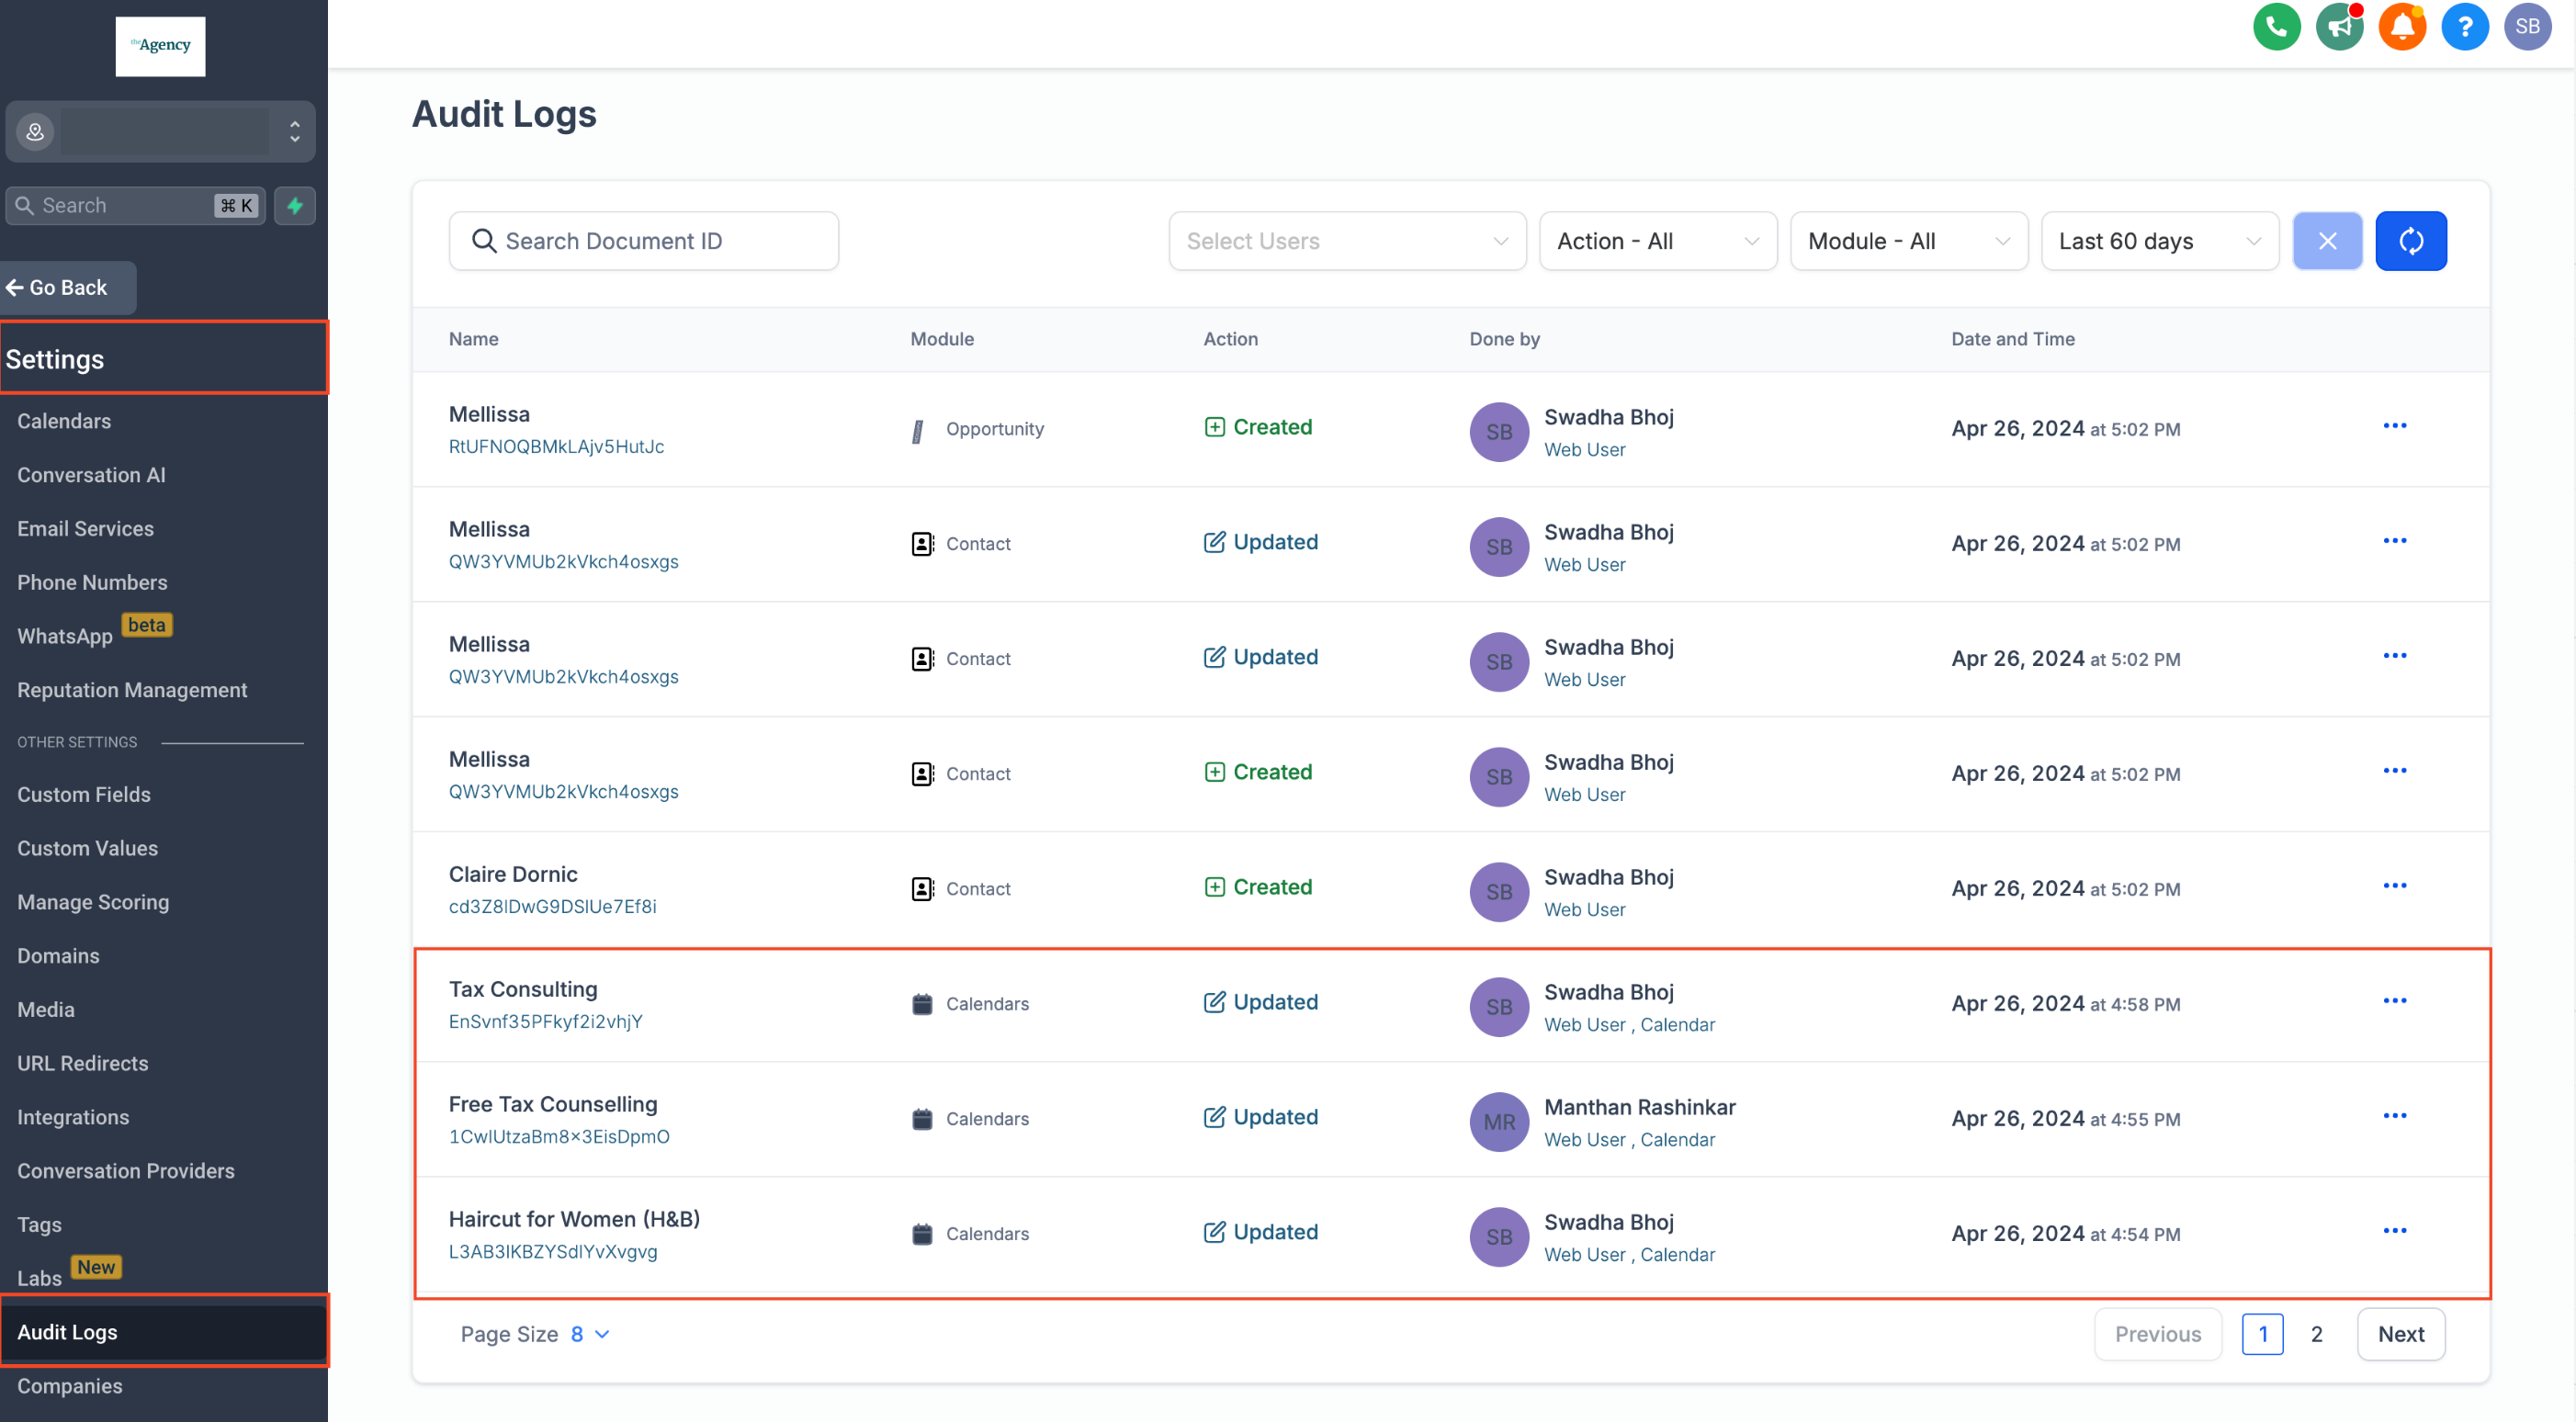This screenshot has width=2576, height=1422.
Task: Open the megaphone announcements icon
Action: click(2338, 27)
